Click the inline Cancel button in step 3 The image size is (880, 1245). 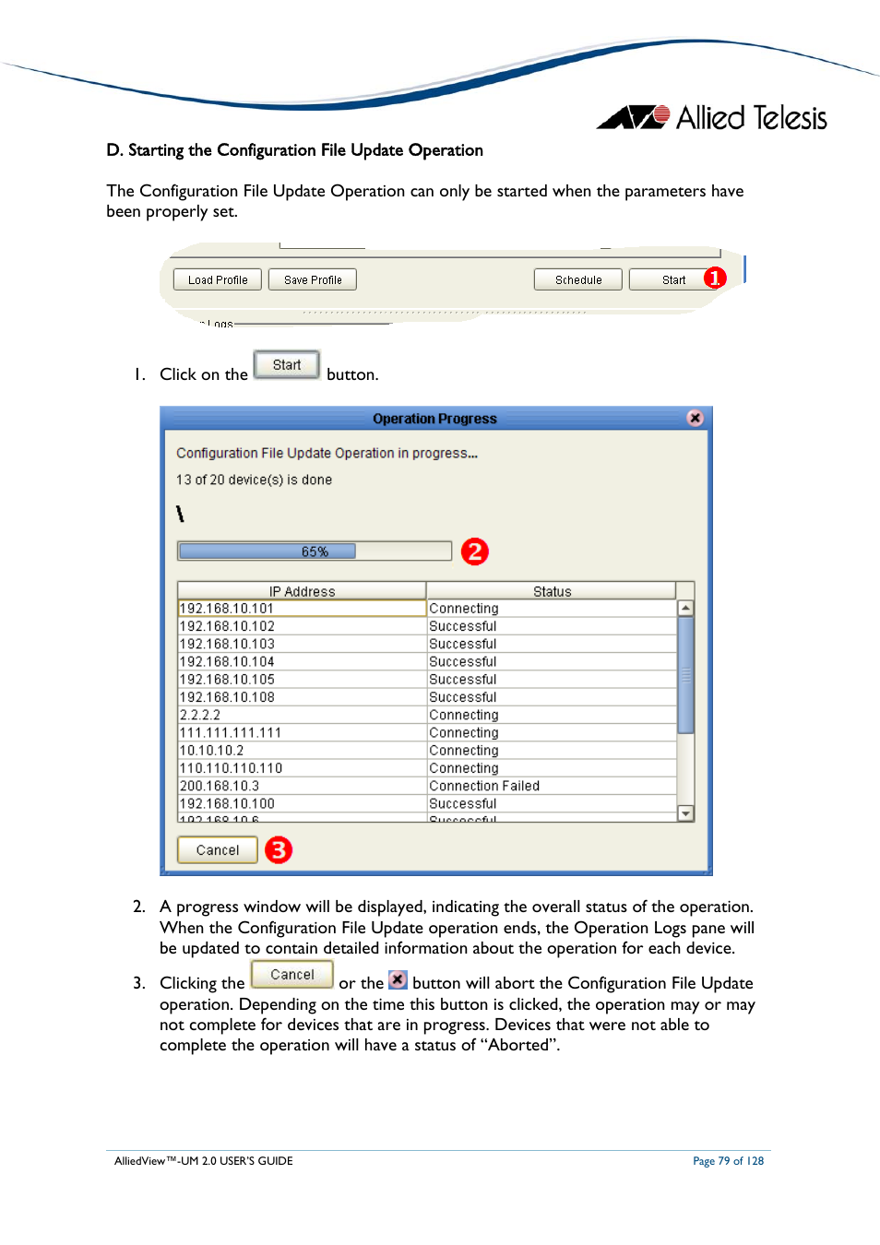[x=292, y=975]
